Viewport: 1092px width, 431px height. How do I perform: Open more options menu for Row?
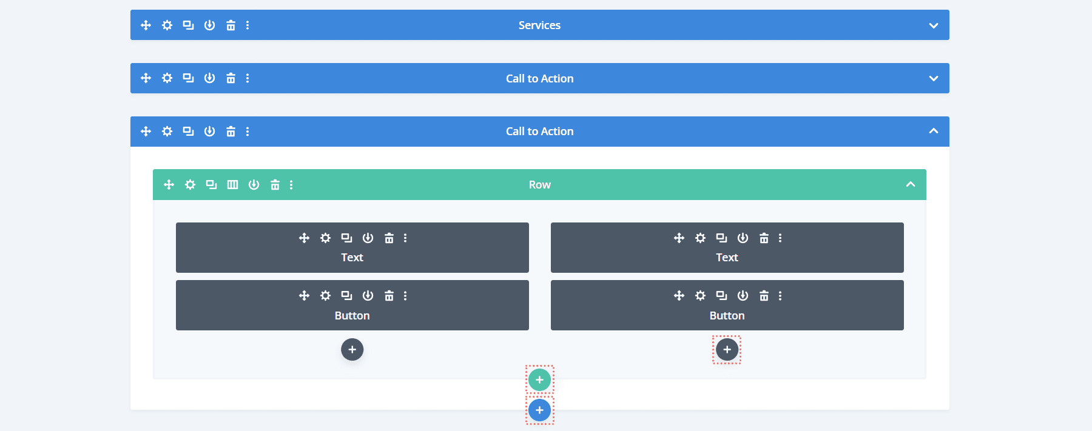tap(291, 185)
